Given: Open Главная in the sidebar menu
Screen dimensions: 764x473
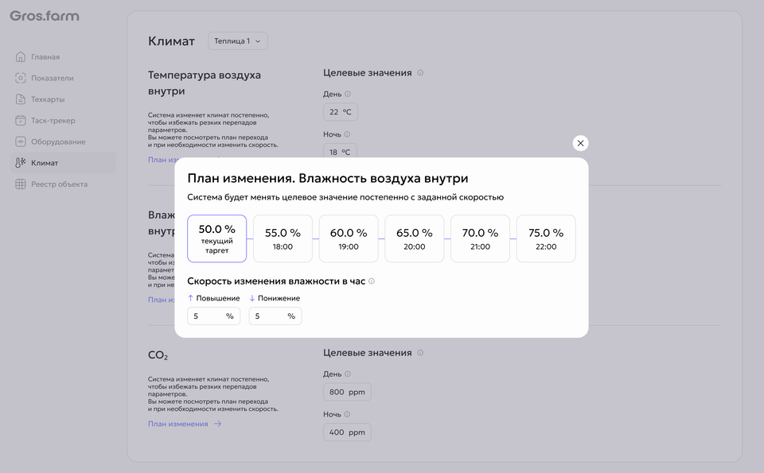Looking at the screenshot, I should (63, 57).
